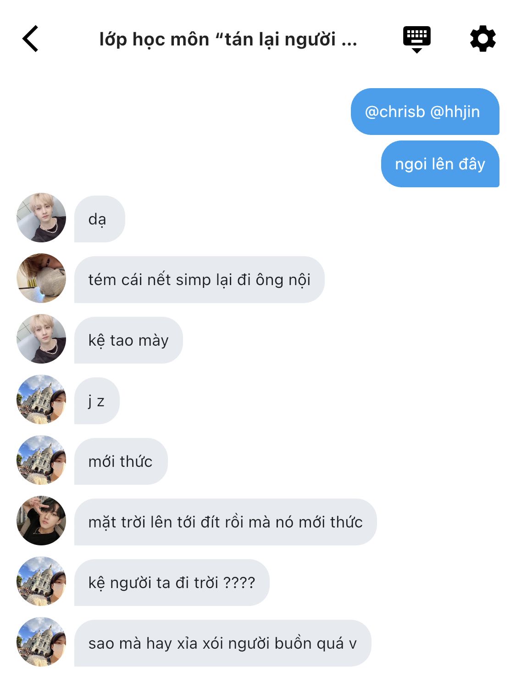This screenshot has height=673, width=516.
Task: Select "tém cái nết simp lại đi" message
Action: [199, 280]
